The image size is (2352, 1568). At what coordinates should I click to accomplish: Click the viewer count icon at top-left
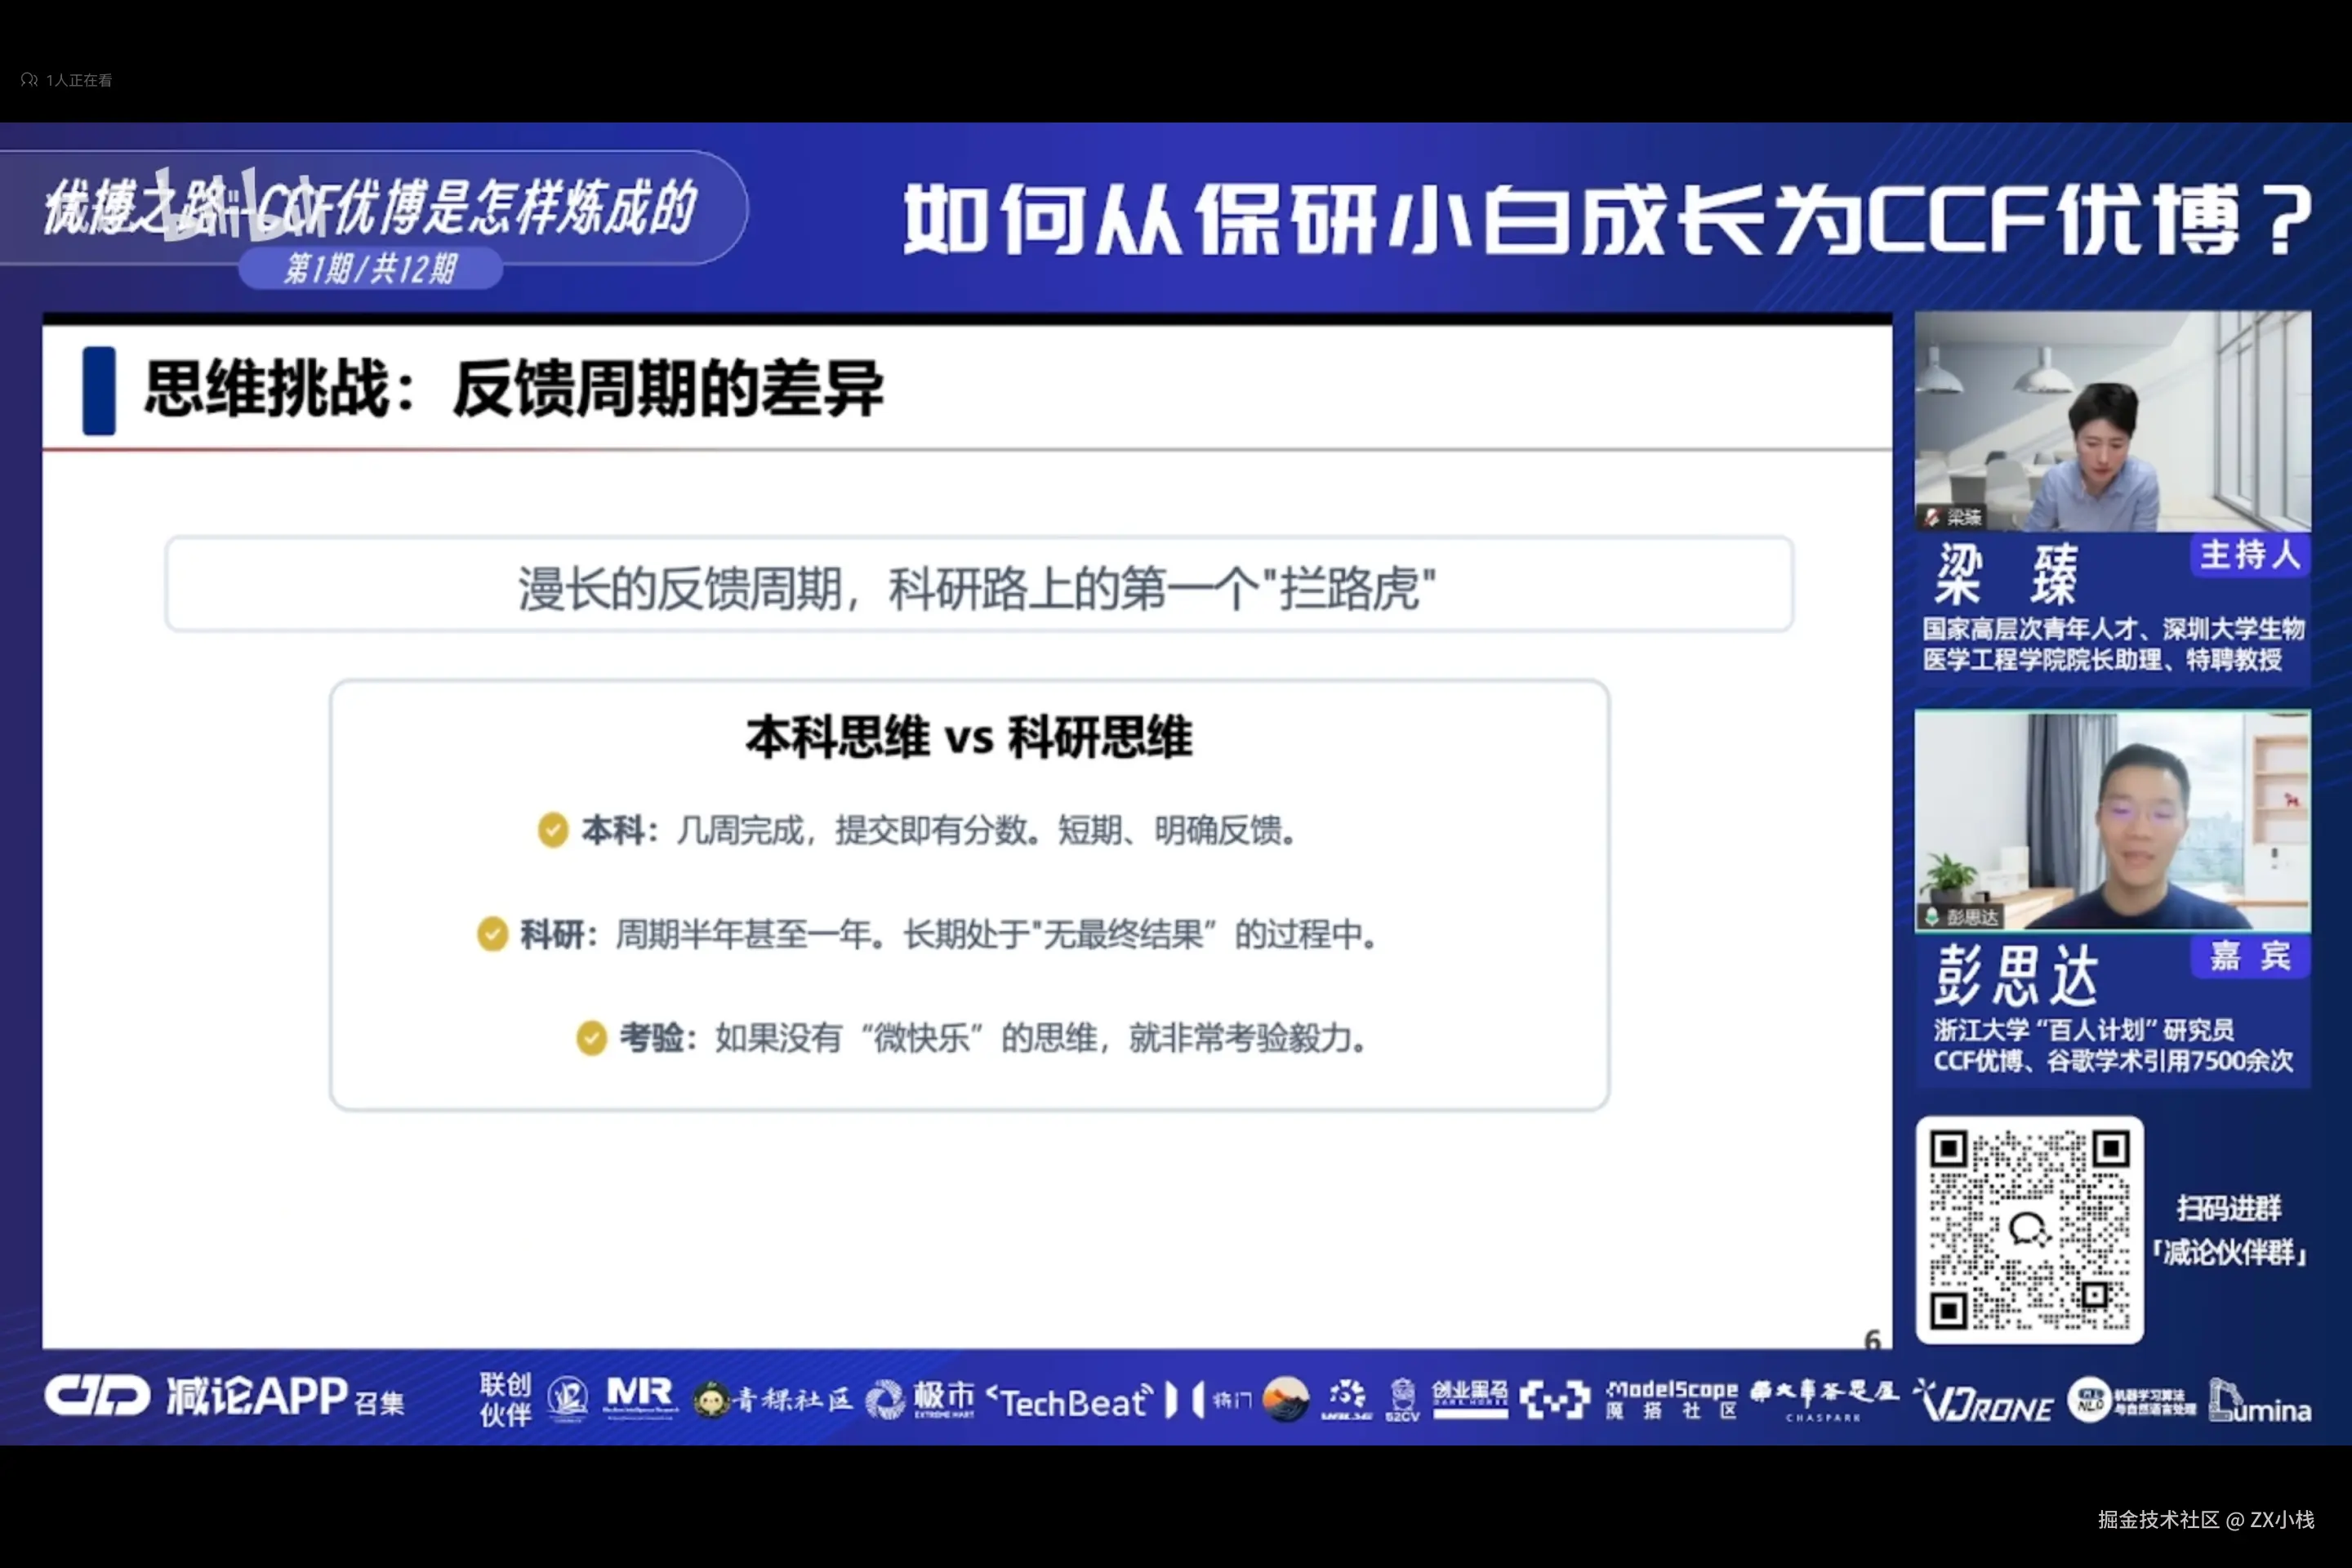[x=28, y=79]
